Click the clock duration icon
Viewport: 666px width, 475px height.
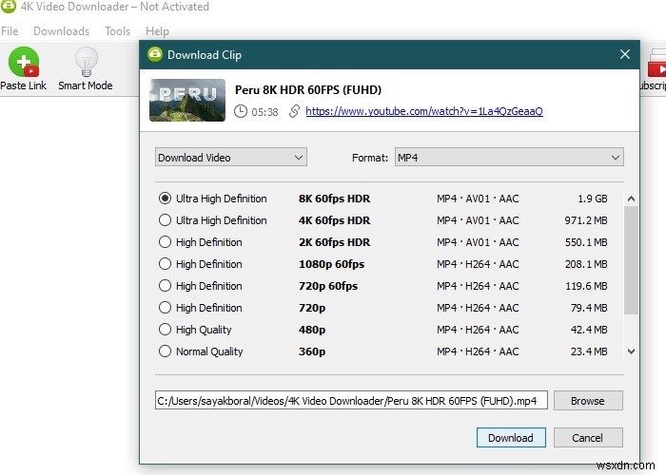pyautogui.click(x=241, y=111)
